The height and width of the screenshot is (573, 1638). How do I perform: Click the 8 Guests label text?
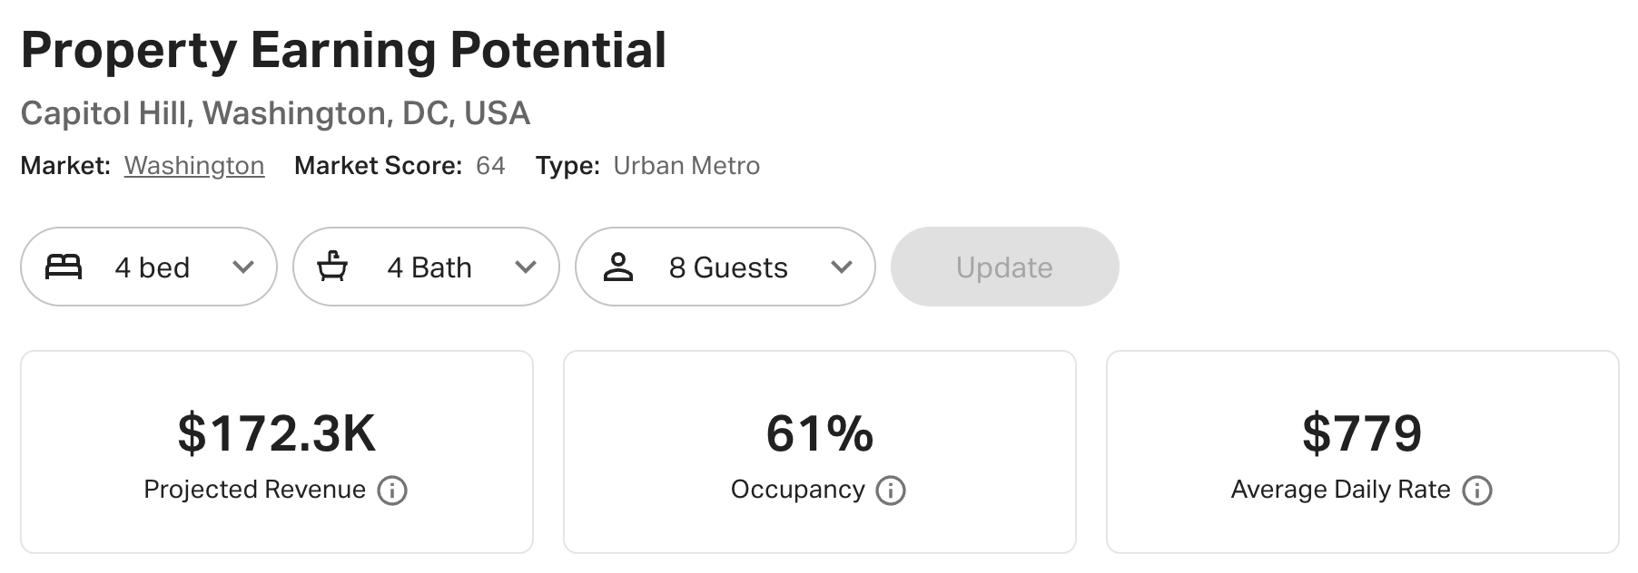point(728,267)
